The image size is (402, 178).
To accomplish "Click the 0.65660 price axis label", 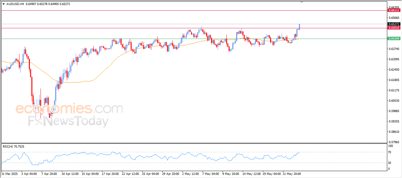I will tap(394, 18).
